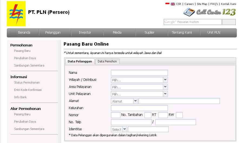Click the Informasi sidebar heading
This screenshot has height=143, width=239.
(19, 77)
